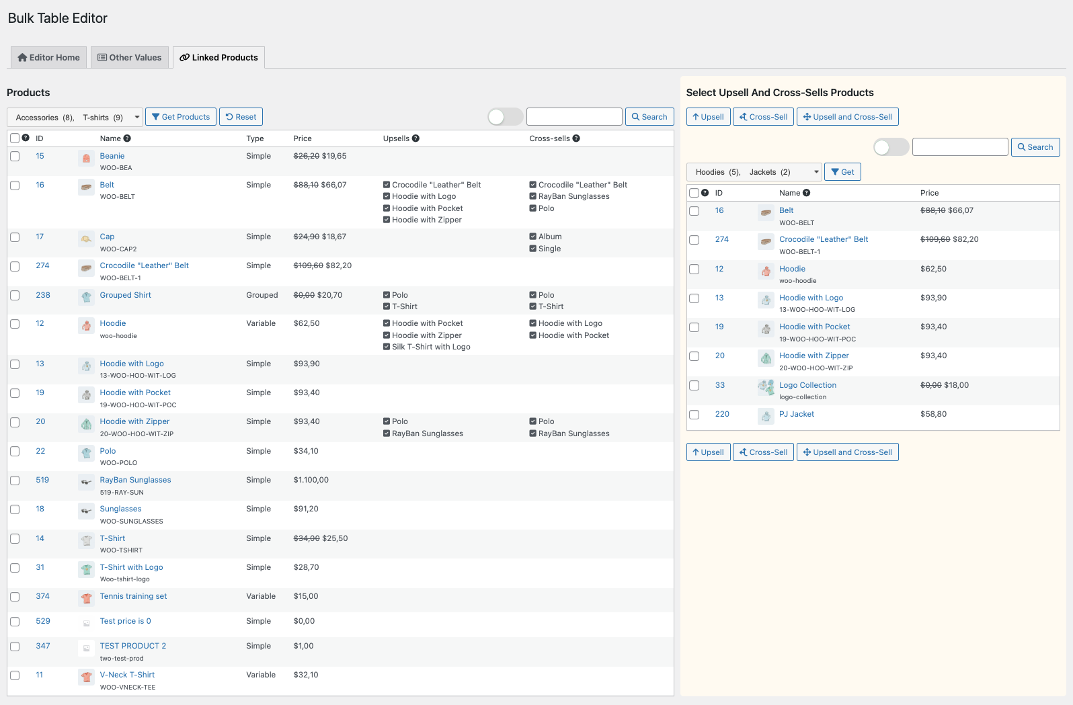Click the V-Neck T-Shirt thumbnail
This screenshot has width=1073, height=705.
tap(86, 677)
